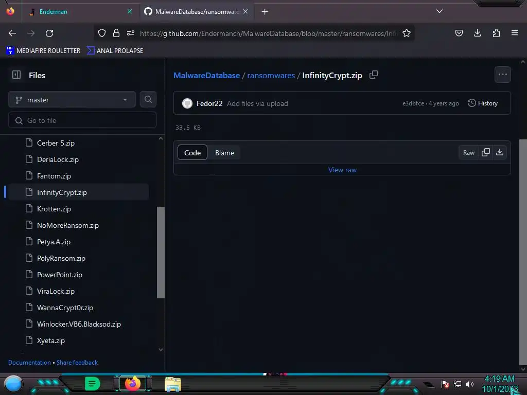The image size is (527, 395).
Task: Close the Enderman tab
Action: (x=129, y=11)
